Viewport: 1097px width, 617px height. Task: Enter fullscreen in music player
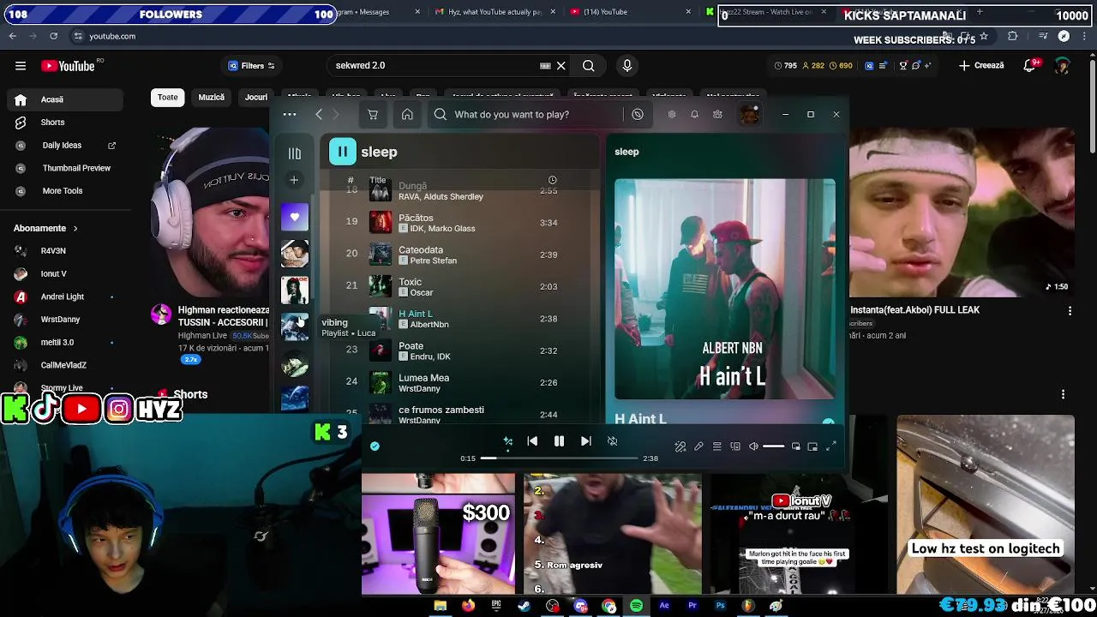pyautogui.click(x=830, y=446)
